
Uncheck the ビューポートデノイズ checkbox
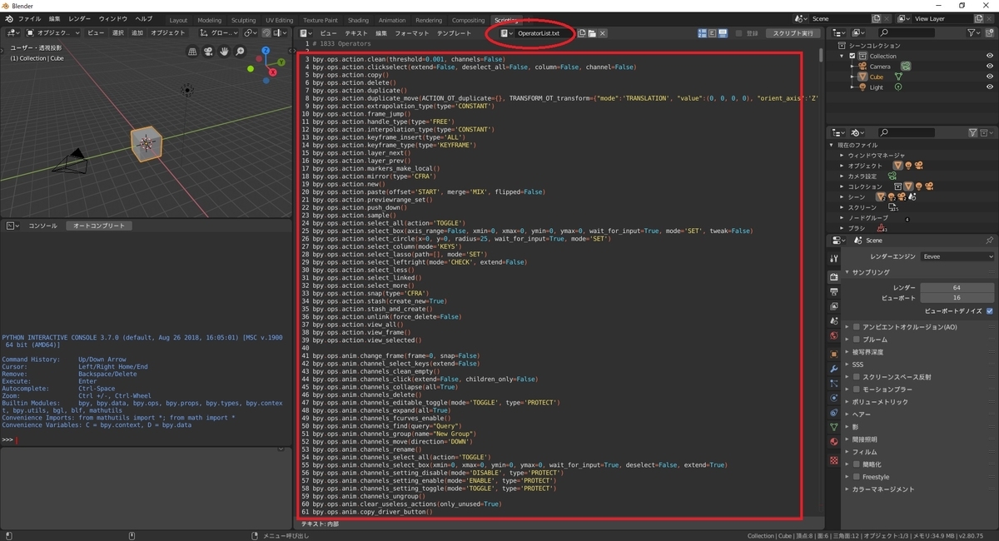pos(990,310)
